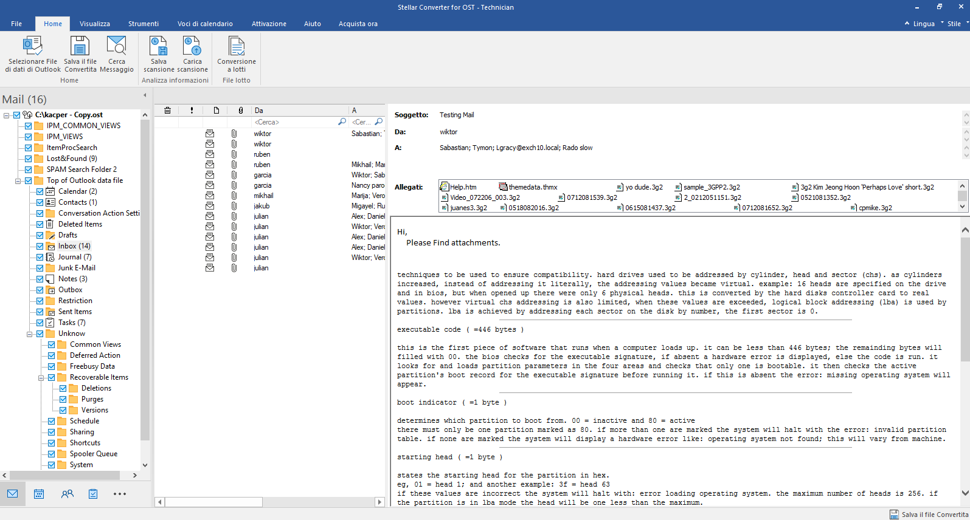Open Help.htm attachment
The height and width of the screenshot is (520, 970).
pos(459,187)
